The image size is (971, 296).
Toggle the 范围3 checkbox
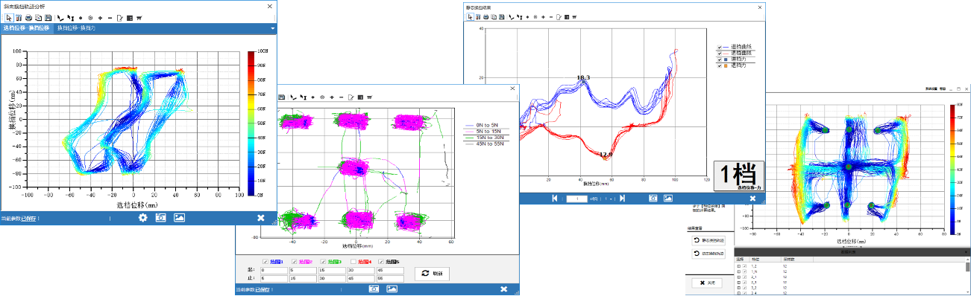(323, 261)
